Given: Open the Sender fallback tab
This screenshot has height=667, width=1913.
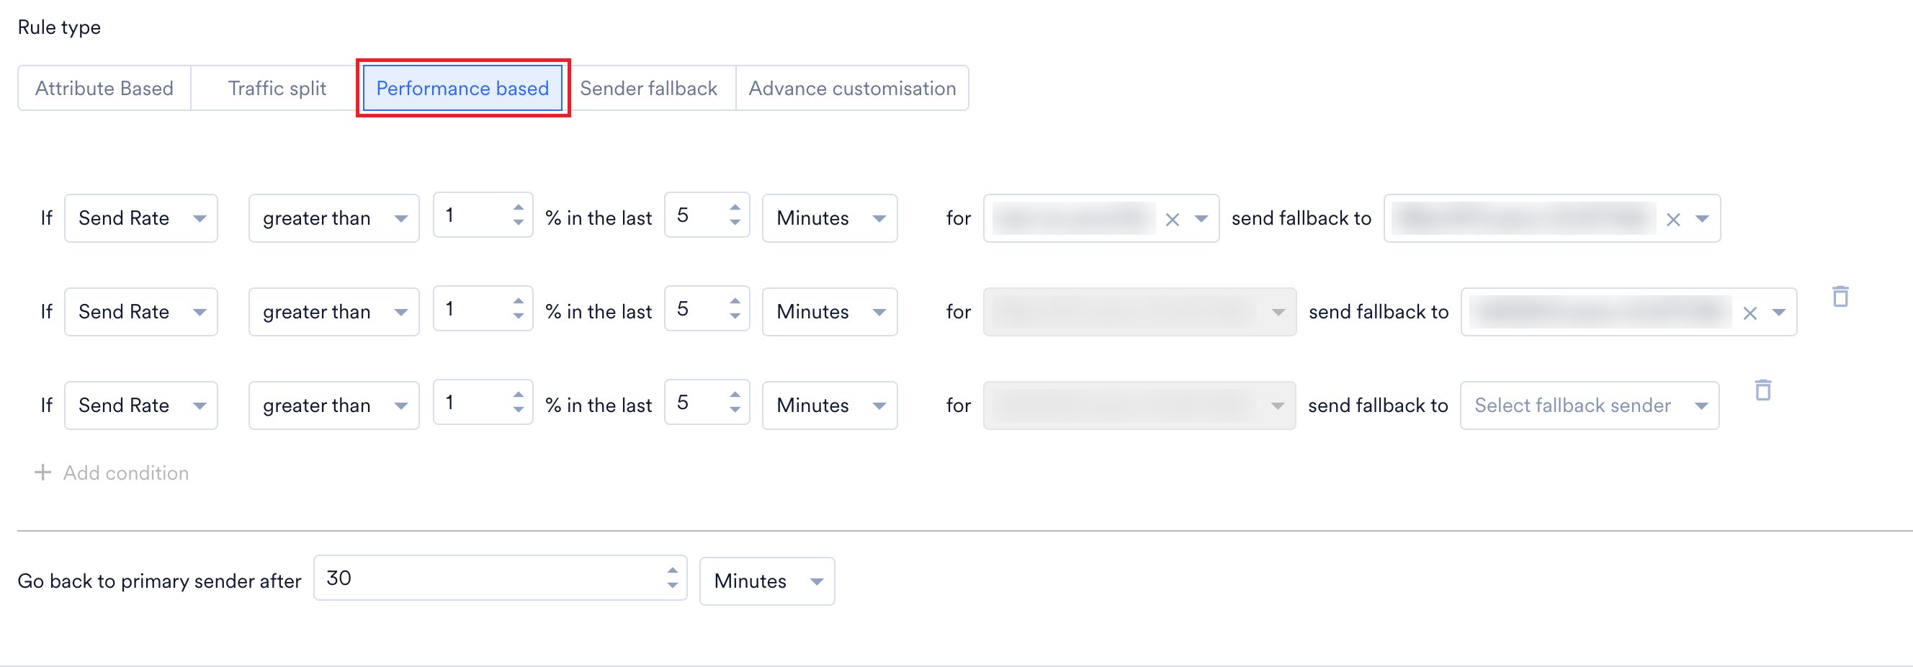Looking at the screenshot, I should point(648,89).
